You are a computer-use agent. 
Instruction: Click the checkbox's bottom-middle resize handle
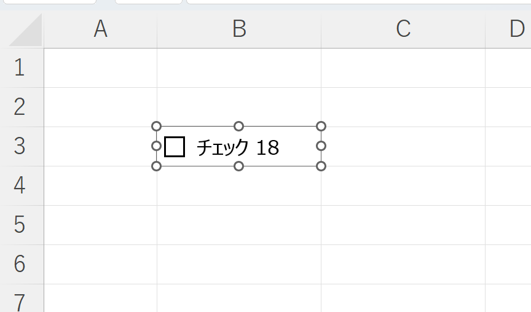tap(239, 166)
